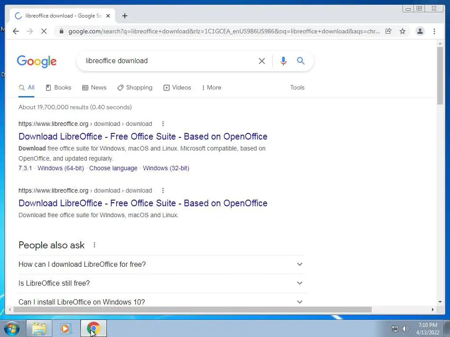Open options dots for first libreoffice.org result

163,124
